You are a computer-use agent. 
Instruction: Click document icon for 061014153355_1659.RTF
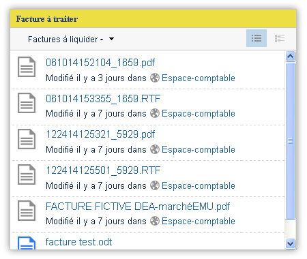27,103
